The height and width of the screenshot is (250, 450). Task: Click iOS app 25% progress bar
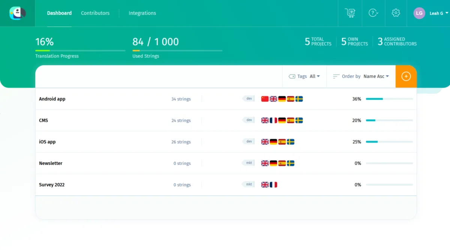click(389, 142)
